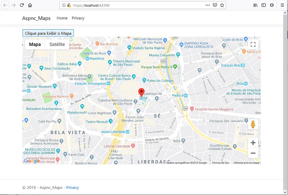Viewport: 288px width, 195px height.
Task: Click the browser back arrow
Action: [x=5, y=5]
